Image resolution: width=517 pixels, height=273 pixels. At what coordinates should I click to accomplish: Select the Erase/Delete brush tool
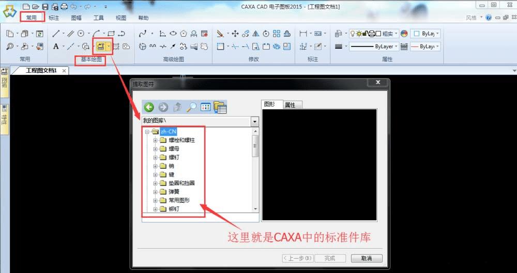click(220, 33)
